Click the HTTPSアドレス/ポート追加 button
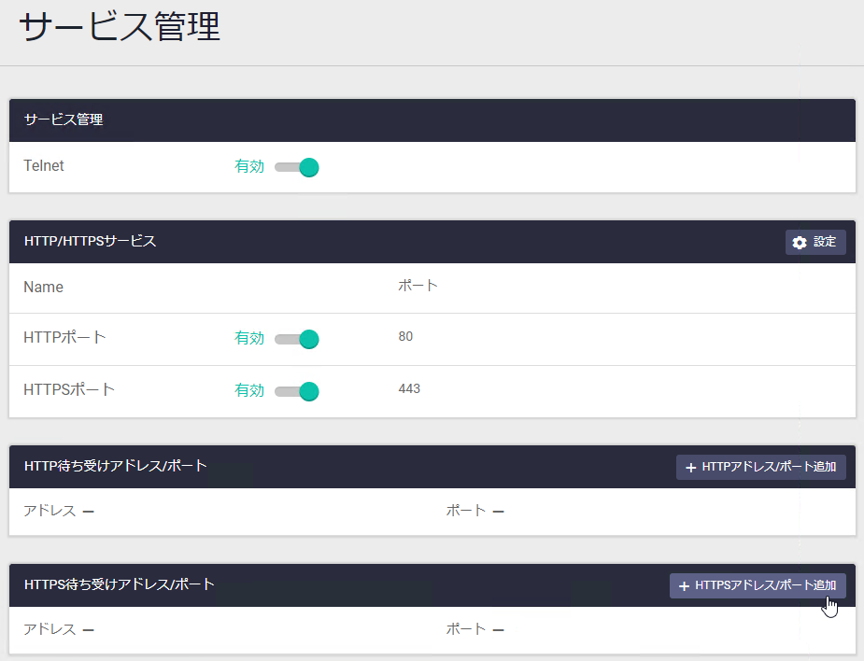The height and width of the screenshot is (661, 864). click(x=758, y=585)
